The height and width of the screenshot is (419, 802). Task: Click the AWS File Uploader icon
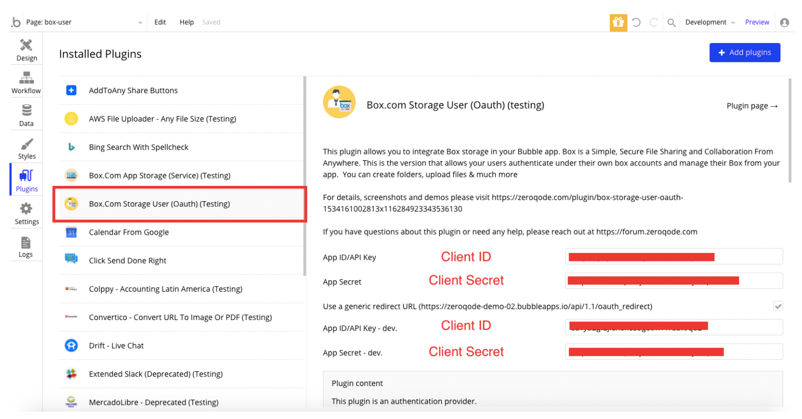(71, 118)
